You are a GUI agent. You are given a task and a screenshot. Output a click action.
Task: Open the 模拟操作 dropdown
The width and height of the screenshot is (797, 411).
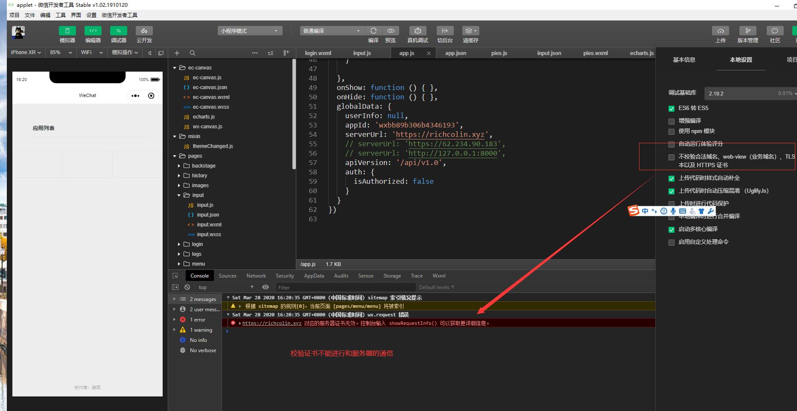coord(125,52)
